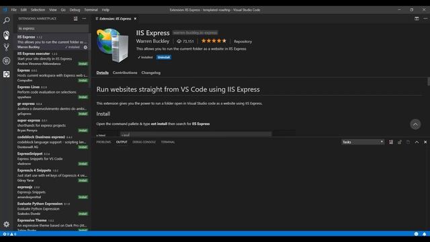Open the Extensions view icon in activity bar
This screenshot has width=430, height=242.
(x=6, y=74)
